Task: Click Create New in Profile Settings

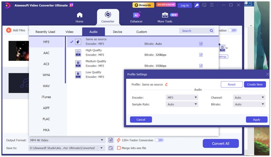Action: (255, 84)
